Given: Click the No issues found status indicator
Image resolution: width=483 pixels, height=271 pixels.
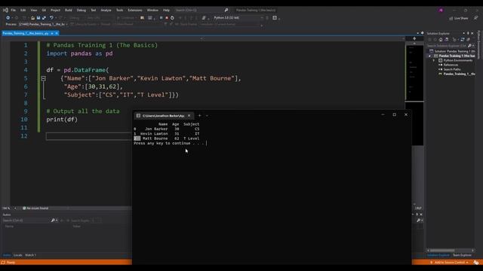Looking at the screenshot, I should [x=35, y=208].
